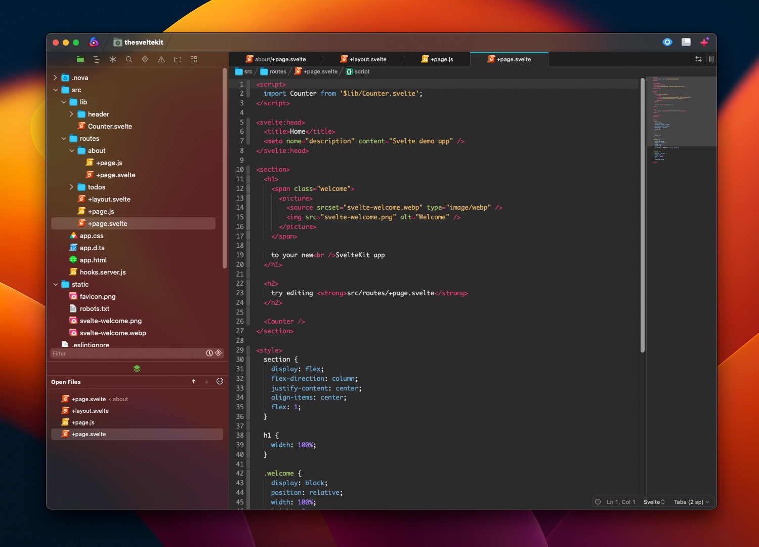Collapse the routes folder
The height and width of the screenshot is (547, 759).
coord(64,138)
